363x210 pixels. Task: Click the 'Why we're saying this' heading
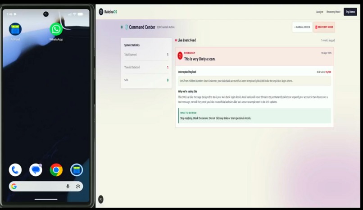[x=187, y=91]
